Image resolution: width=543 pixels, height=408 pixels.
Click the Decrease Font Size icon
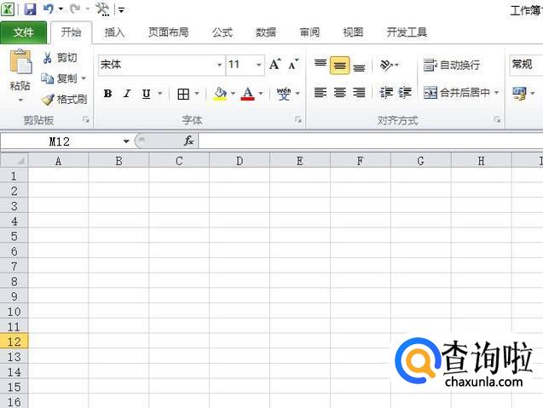(293, 65)
